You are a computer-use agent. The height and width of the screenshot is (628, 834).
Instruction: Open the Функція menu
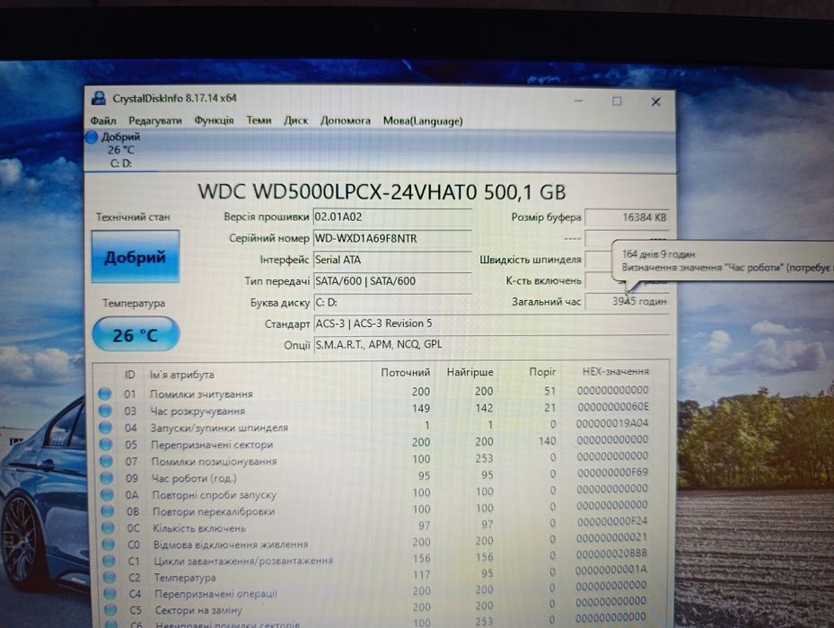click(214, 120)
